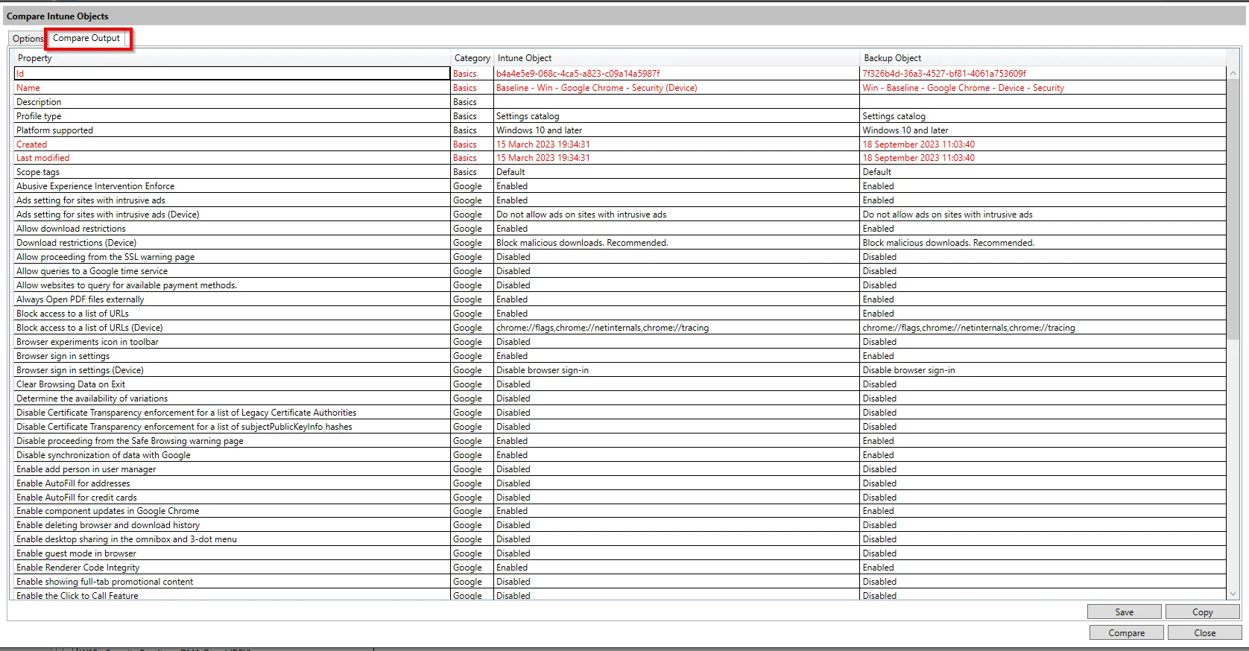1249x651 pixels.
Task: Select 'Enable Renderer Code Integrity' property
Action: 78,568
